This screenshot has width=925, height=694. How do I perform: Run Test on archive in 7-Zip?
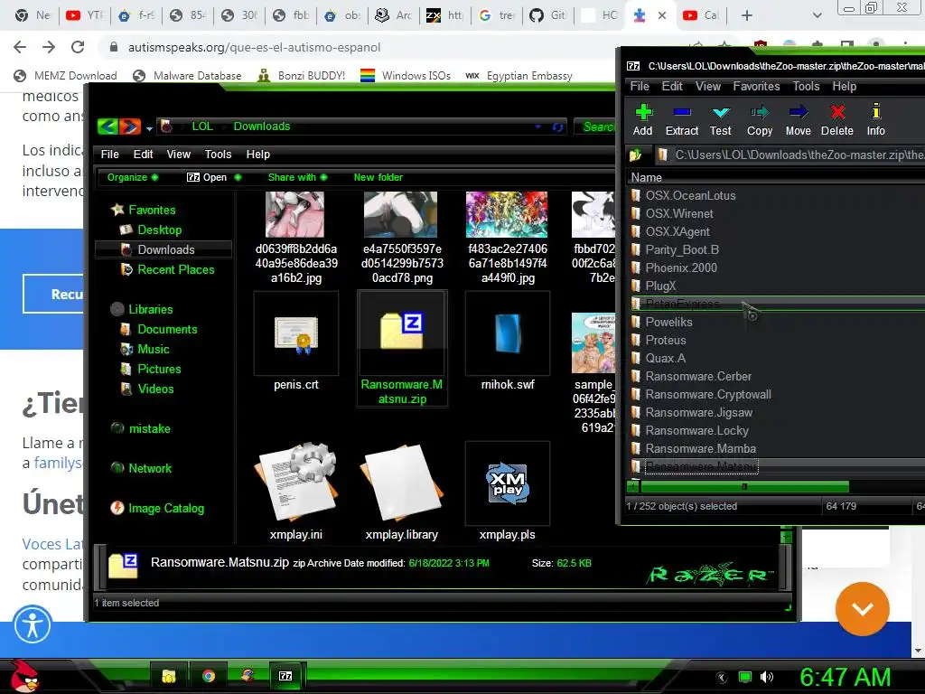click(720, 120)
